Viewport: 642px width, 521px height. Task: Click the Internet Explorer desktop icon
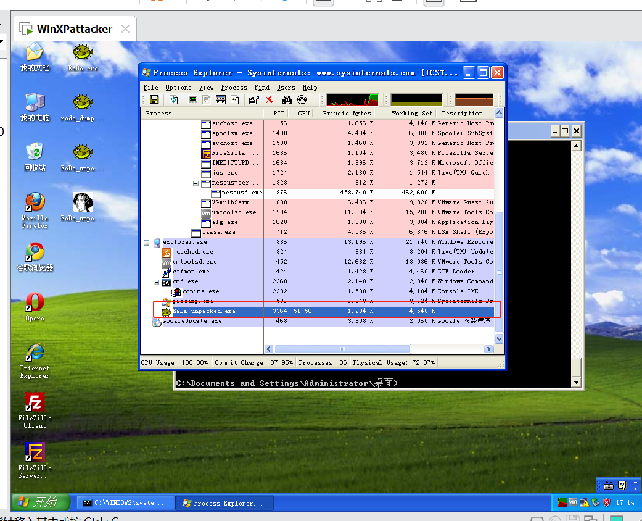pyautogui.click(x=35, y=361)
